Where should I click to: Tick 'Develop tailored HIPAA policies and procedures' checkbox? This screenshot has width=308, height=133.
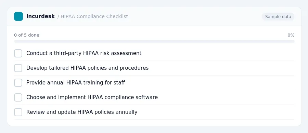point(18,68)
